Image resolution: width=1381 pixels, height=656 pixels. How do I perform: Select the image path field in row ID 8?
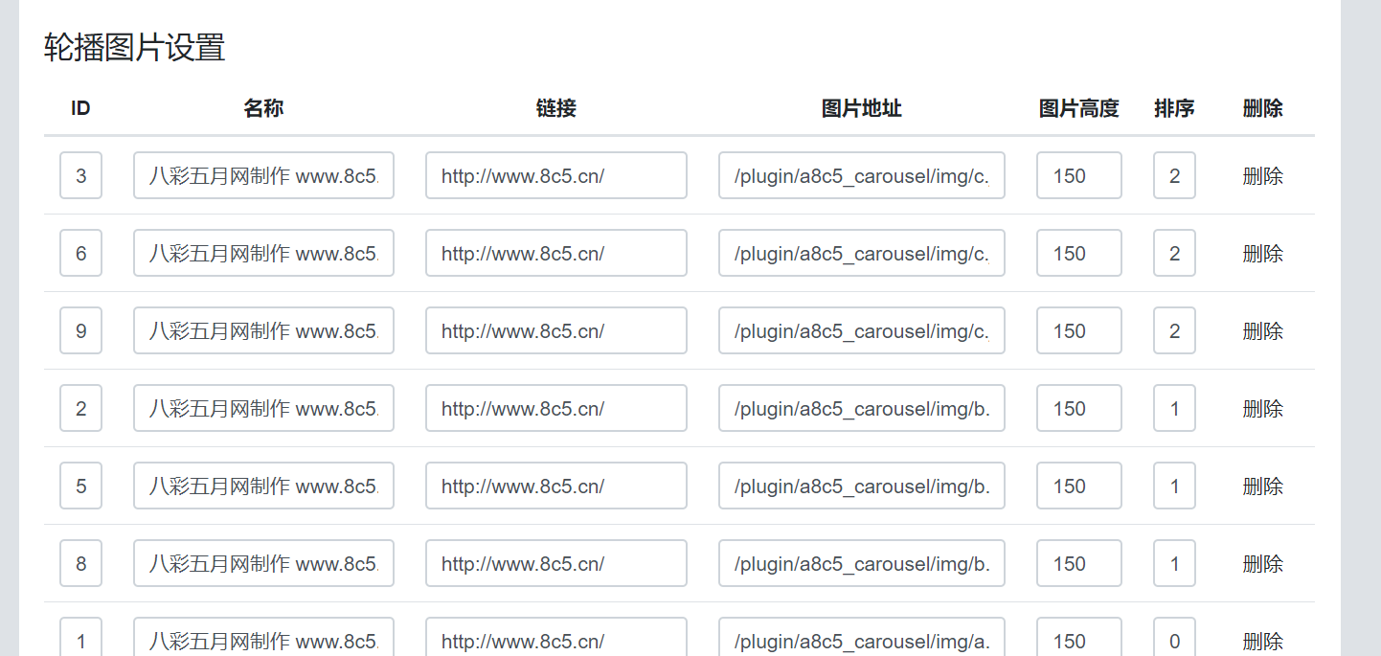click(x=862, y=563)
